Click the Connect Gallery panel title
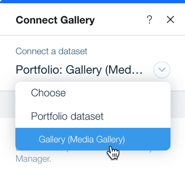The width and height of the screenshot is (185, 178). (55, 20)
